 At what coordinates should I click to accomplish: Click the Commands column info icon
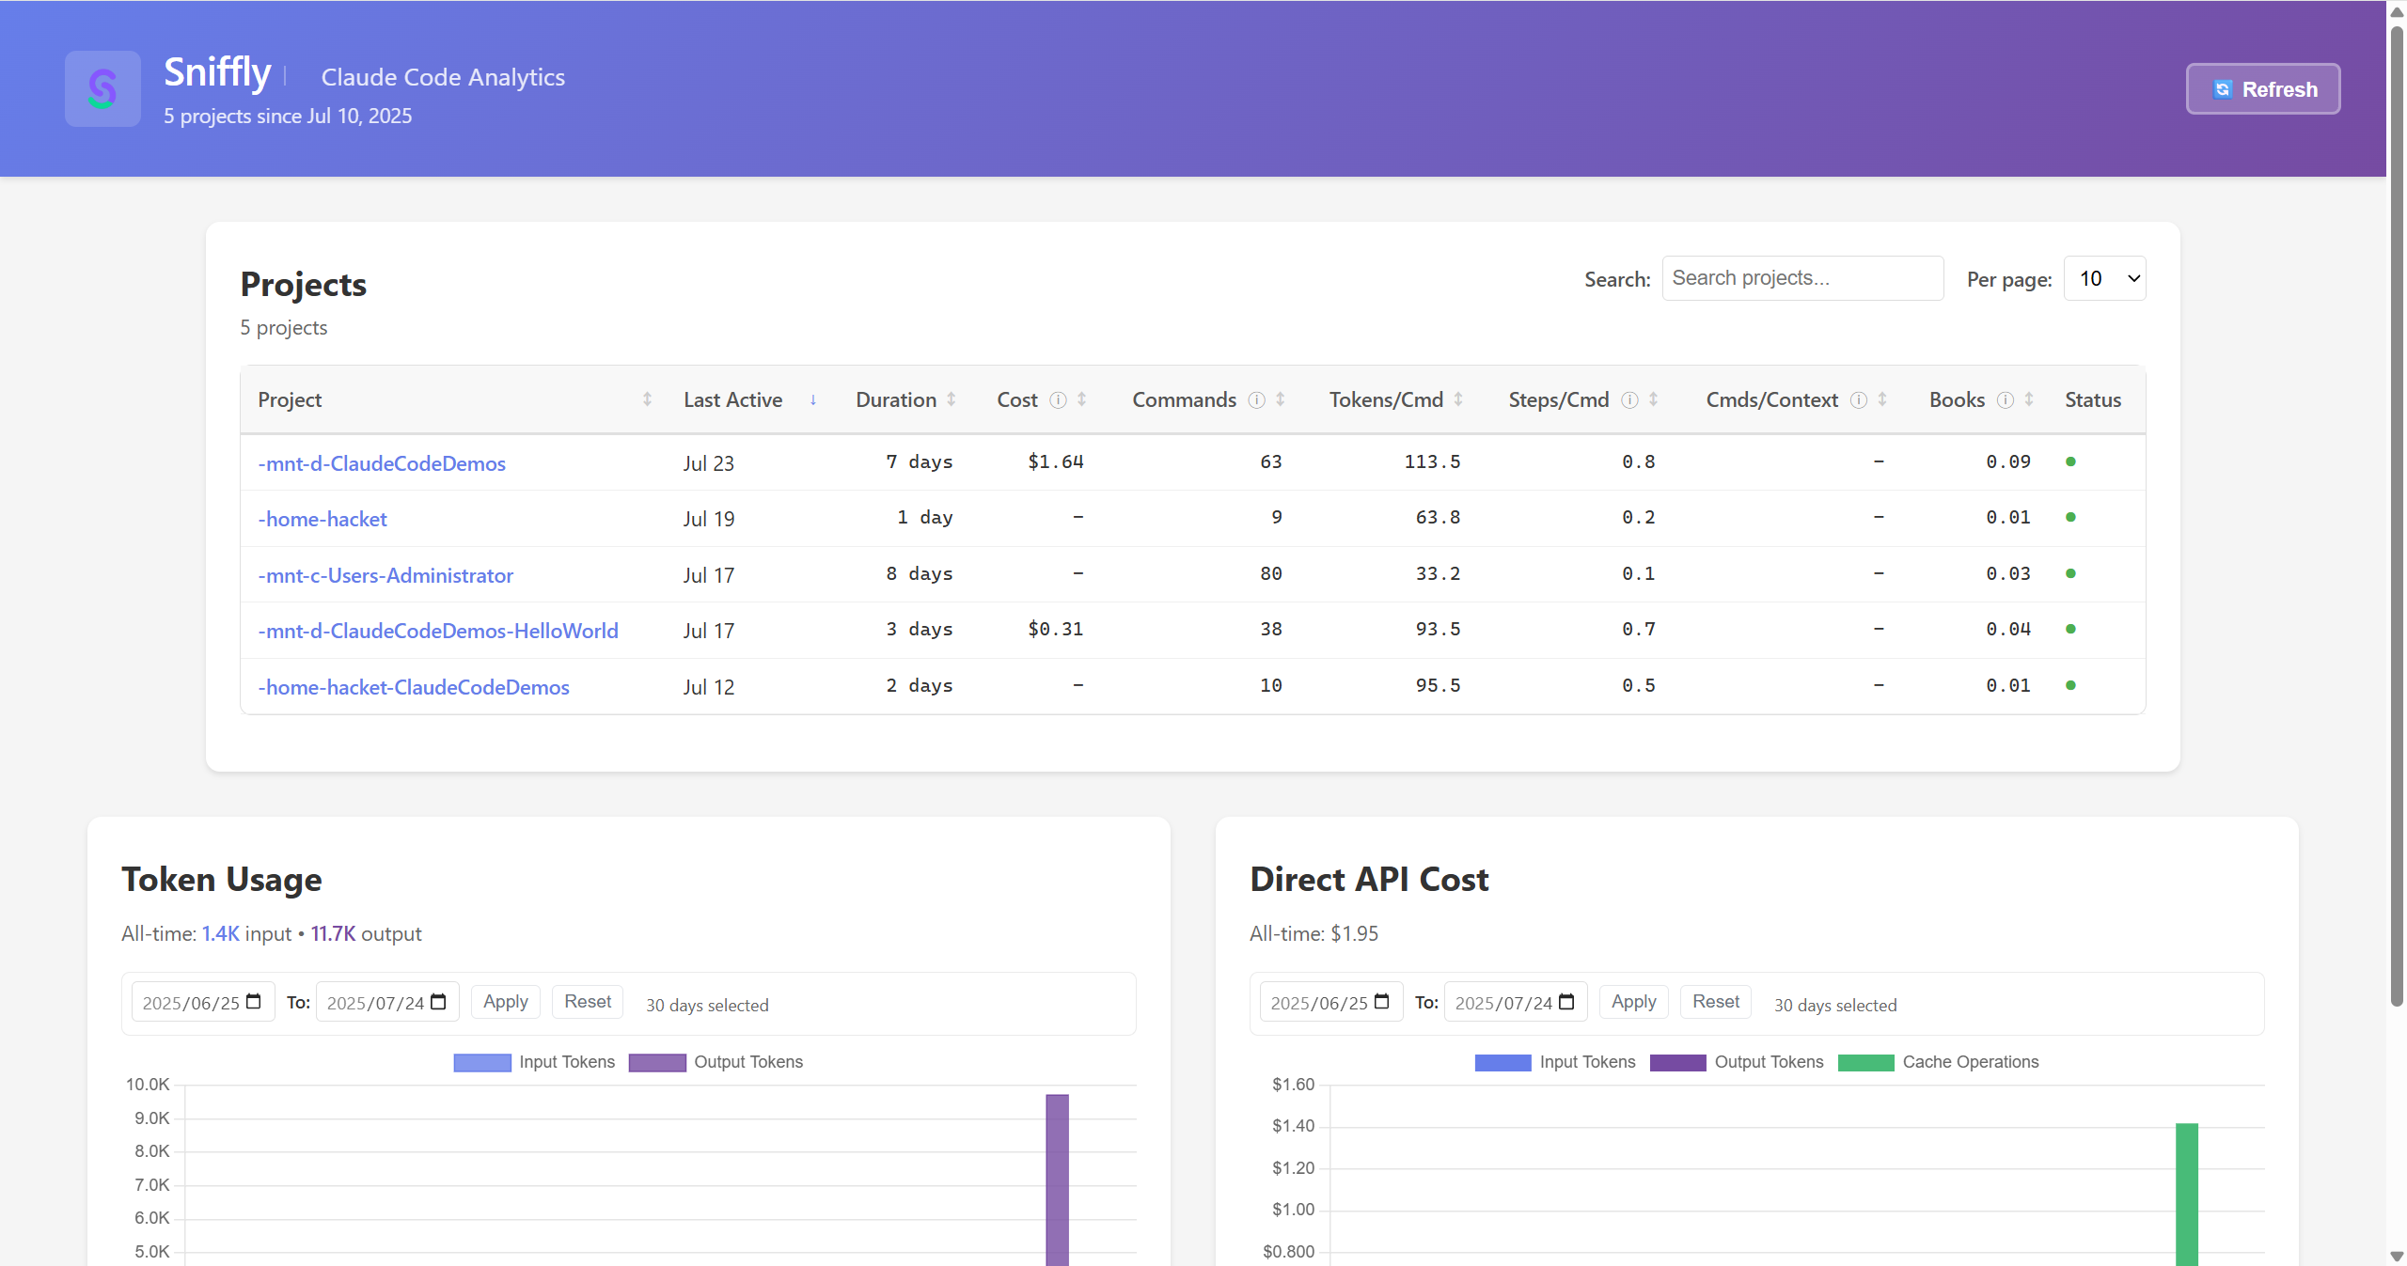click(x=1256, y=400)
